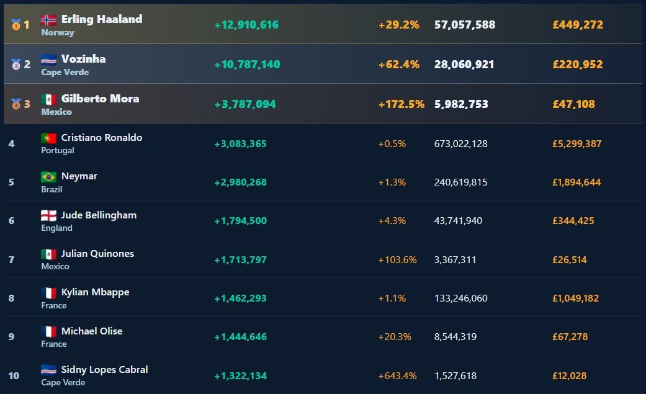Click Neymar's £1,894,644 value
The image size is (646, 394).
click(x=576, y=182)
